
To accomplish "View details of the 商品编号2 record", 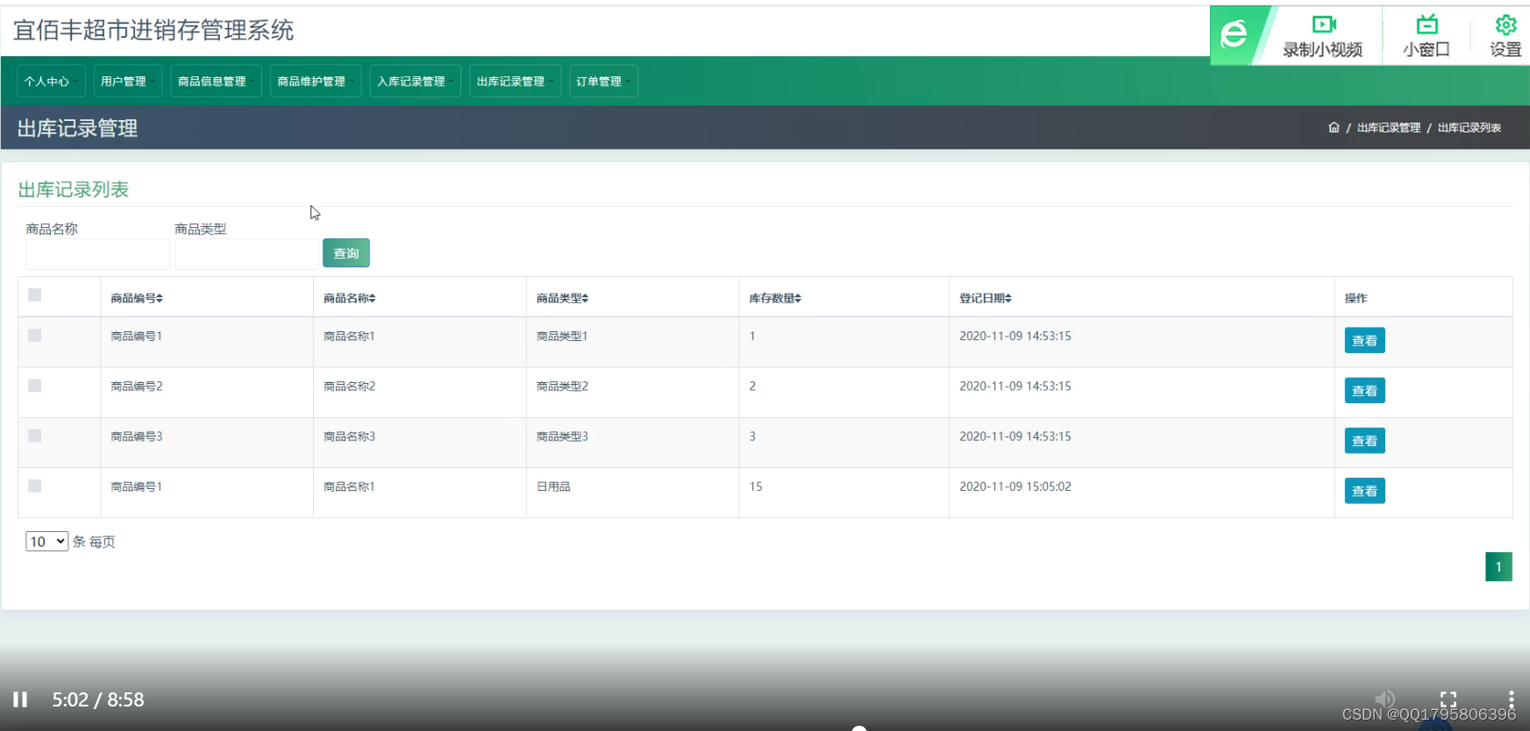I will 1364,390.
